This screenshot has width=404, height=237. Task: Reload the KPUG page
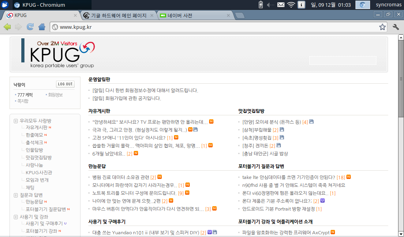[x=30, y=27]
